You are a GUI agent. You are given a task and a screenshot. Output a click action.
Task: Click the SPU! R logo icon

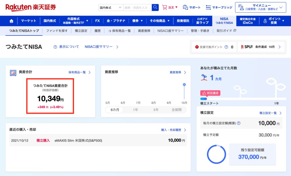[x=242, y=47]
